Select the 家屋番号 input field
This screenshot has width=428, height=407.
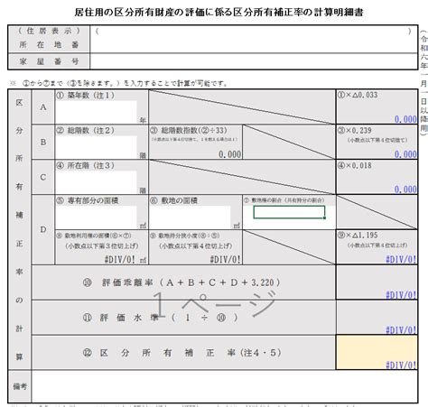(254, 61)
